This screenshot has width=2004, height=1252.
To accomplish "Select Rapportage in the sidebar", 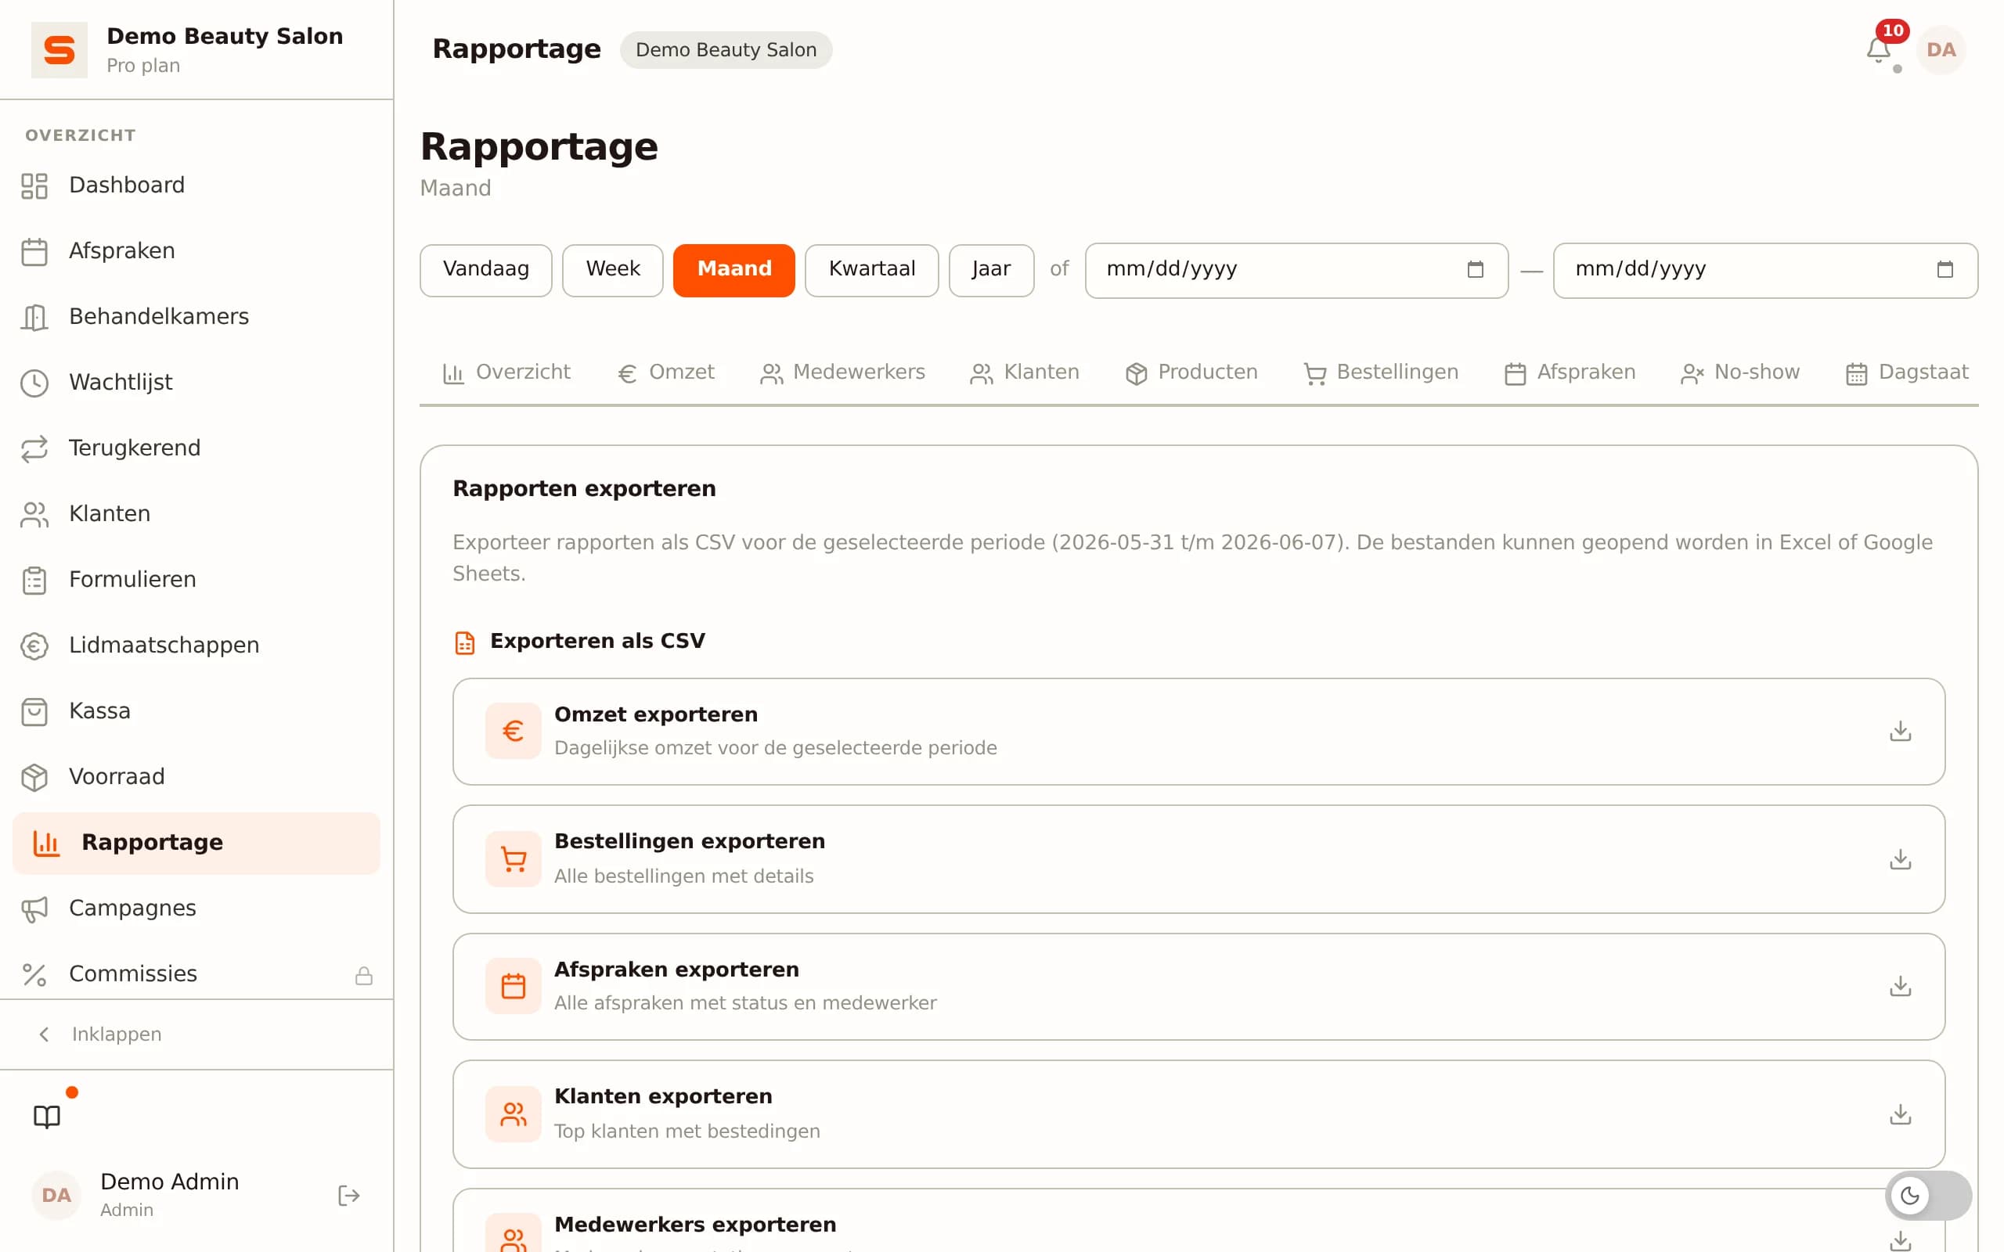I will [196, 842].
